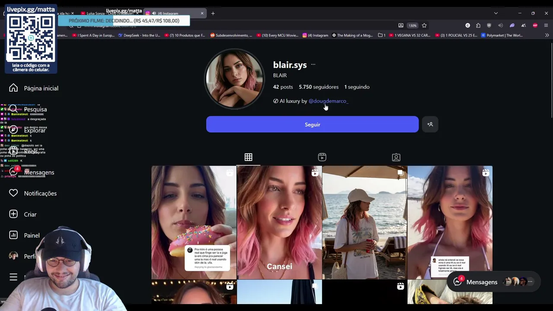Switch to the Reels tab

[x=322, y=157]
